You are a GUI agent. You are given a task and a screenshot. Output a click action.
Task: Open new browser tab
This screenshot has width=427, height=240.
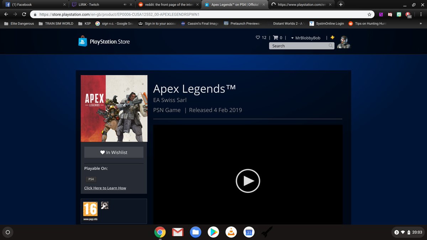(x=341, y=5)
